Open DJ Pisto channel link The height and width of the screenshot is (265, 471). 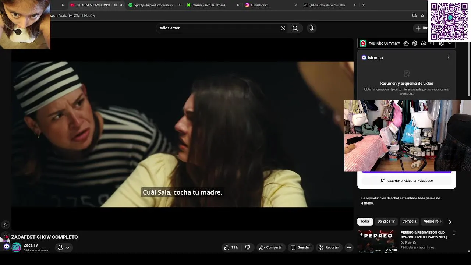[406, 243]
